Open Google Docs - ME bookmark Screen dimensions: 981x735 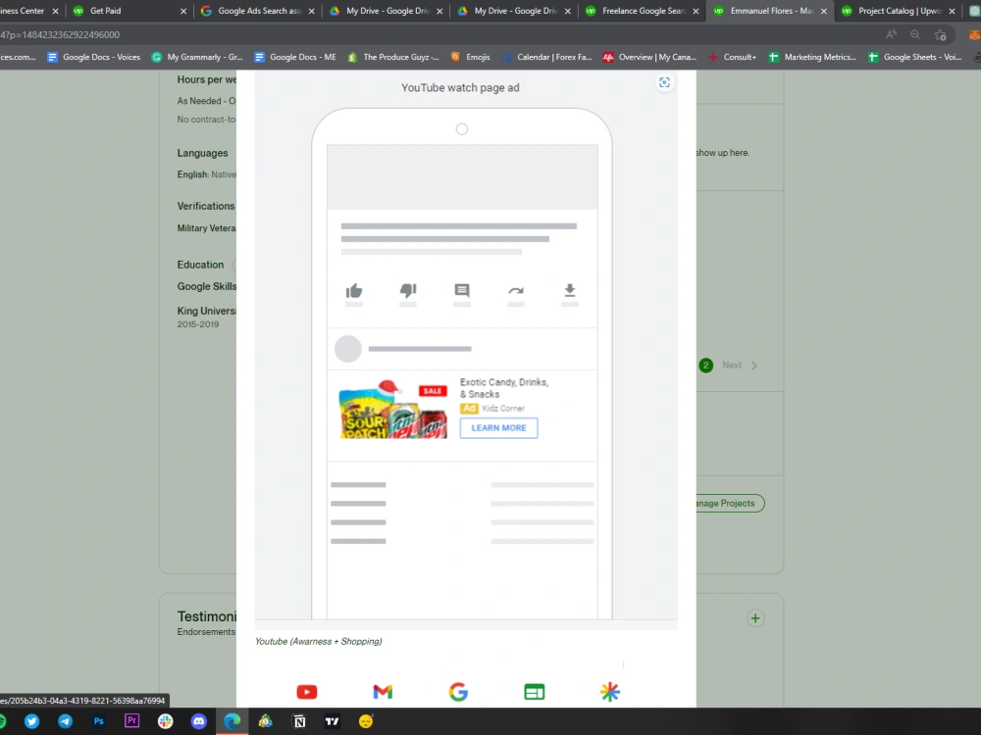tap(295, 57)
